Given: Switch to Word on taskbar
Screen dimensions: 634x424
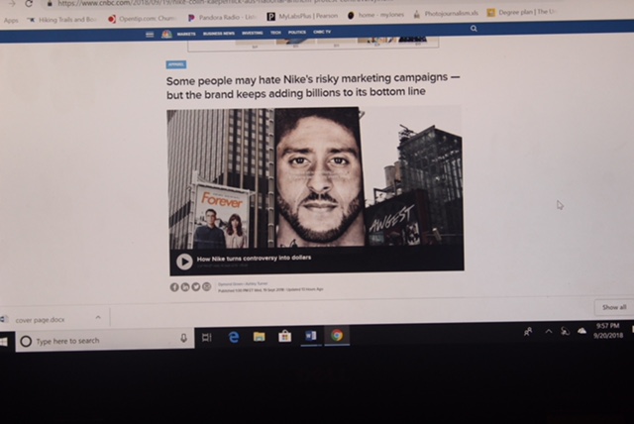Looking at the screenshot, I should pyautogui.click(x=311, y=336).
